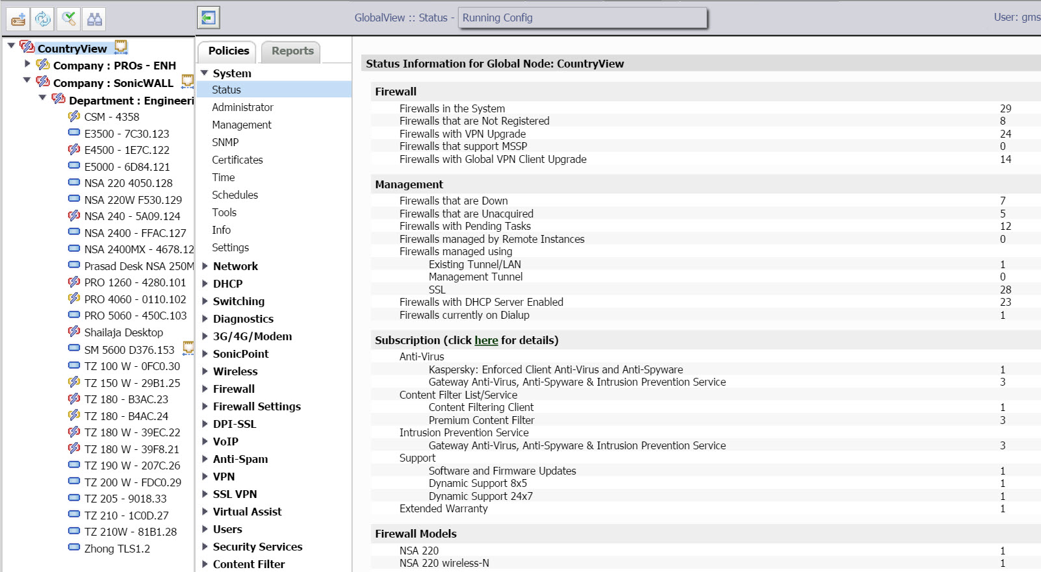Click the TZ 180 - B4AC.24 unit icon
Viewport: 1041px width, 572px height.
pyautogui.click(x=74, y=416)
